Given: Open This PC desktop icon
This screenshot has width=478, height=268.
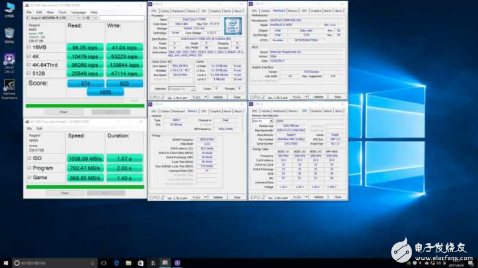Looking at the screenshot, I should pos(9,8).
